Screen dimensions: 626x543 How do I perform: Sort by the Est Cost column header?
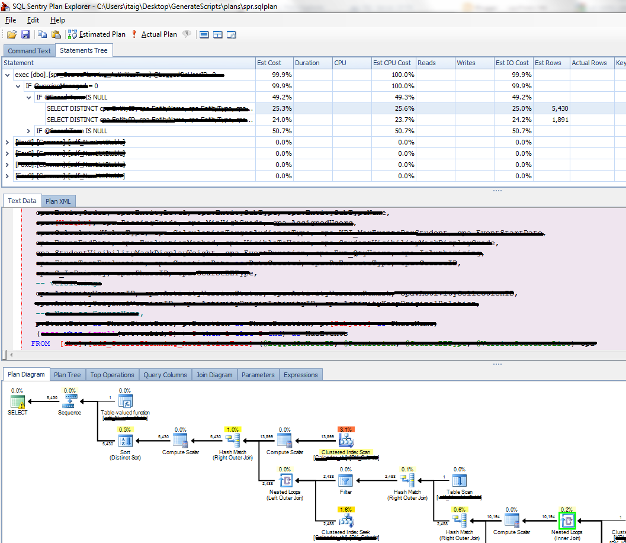coord(274,63)
